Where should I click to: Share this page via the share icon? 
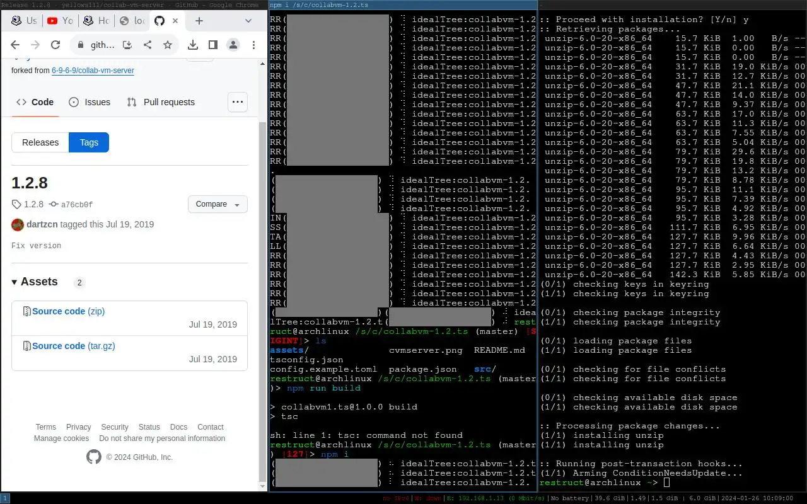pos(148,45)
